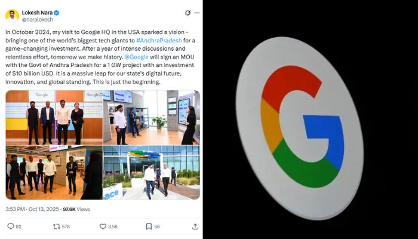Click the @naralokesh handle
Screen dimensions: 418x239
37,20
